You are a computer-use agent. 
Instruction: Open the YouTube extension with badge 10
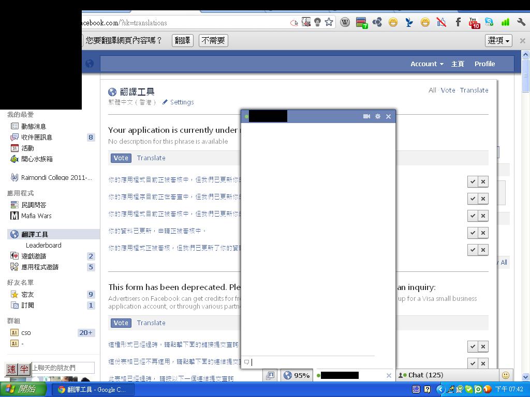pyautogui.click(x=474, y=23)
